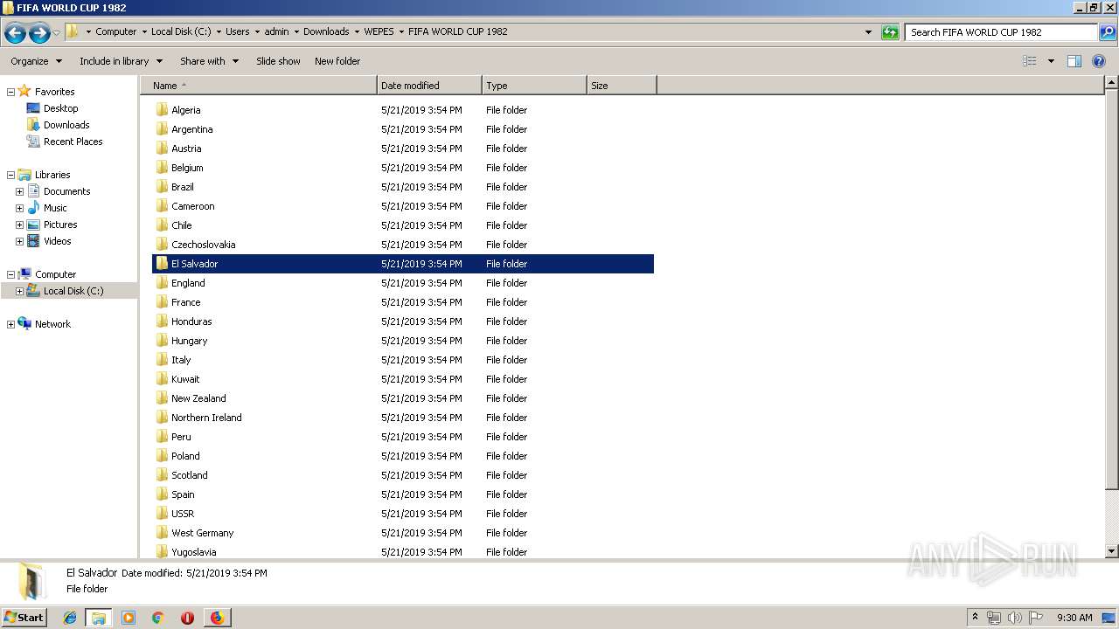Viewport: 1119px width, 629px height.
Task: Launch Chrome from the taskbar
Action: [x=158, y=618]
